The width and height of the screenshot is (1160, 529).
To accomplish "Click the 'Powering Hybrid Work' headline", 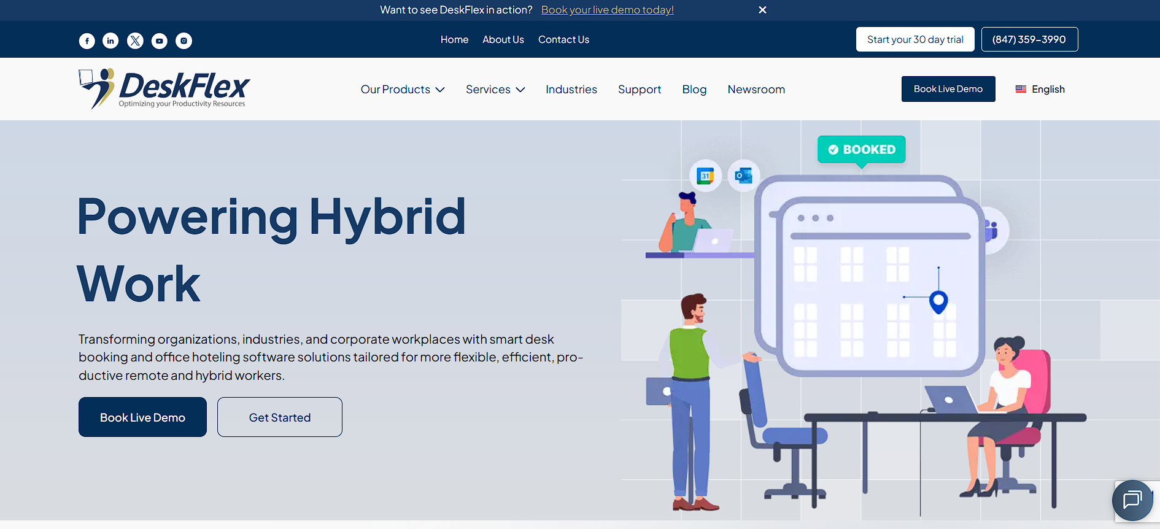I will click(x=271, y=250).
